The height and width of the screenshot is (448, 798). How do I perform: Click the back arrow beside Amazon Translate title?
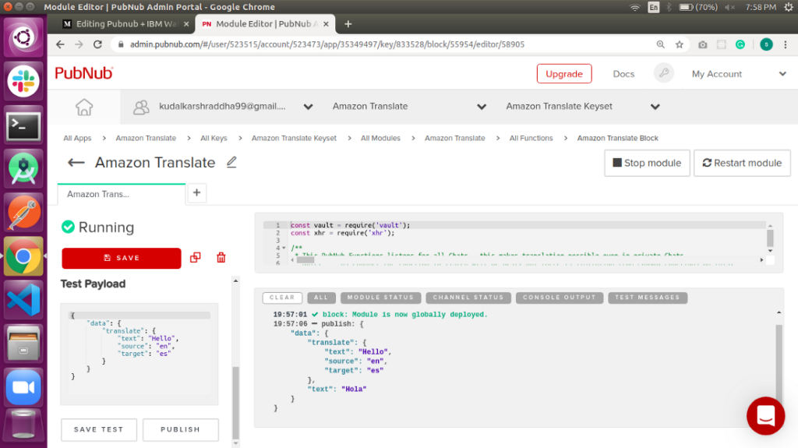pos(76,162)
